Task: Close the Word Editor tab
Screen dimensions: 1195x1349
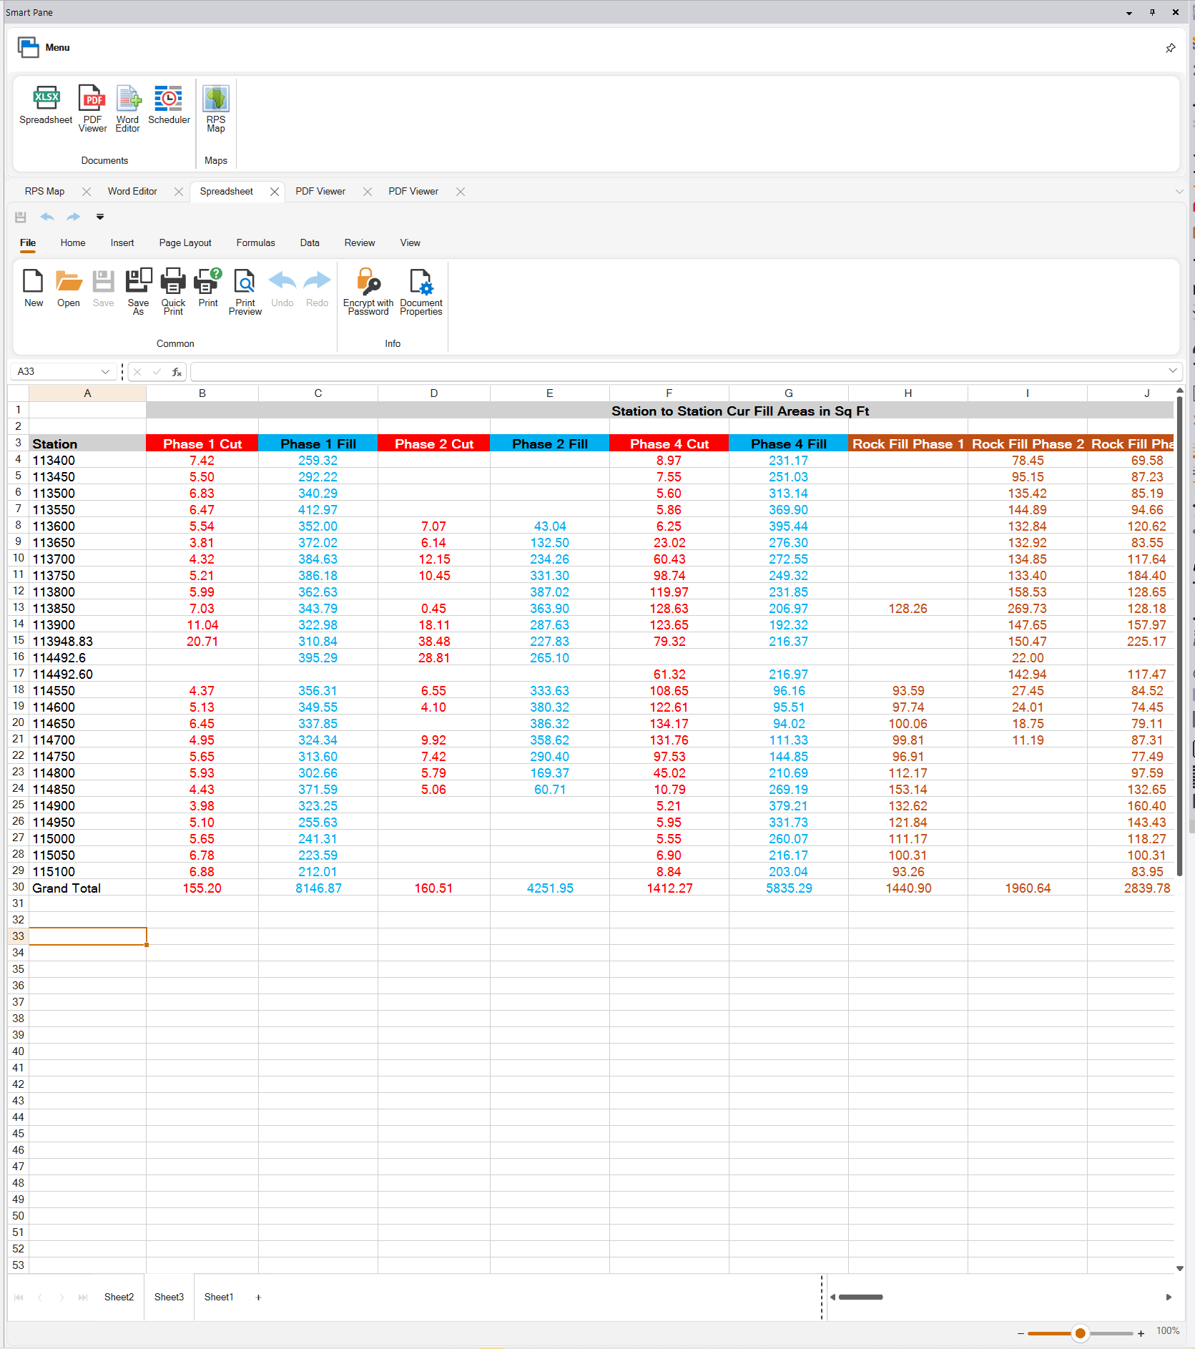Action: tap(179, 192)
